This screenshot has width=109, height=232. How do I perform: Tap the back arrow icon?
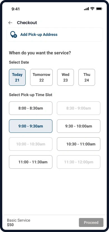pos(10,23)
